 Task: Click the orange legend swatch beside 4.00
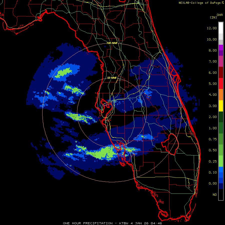[221, 95]
